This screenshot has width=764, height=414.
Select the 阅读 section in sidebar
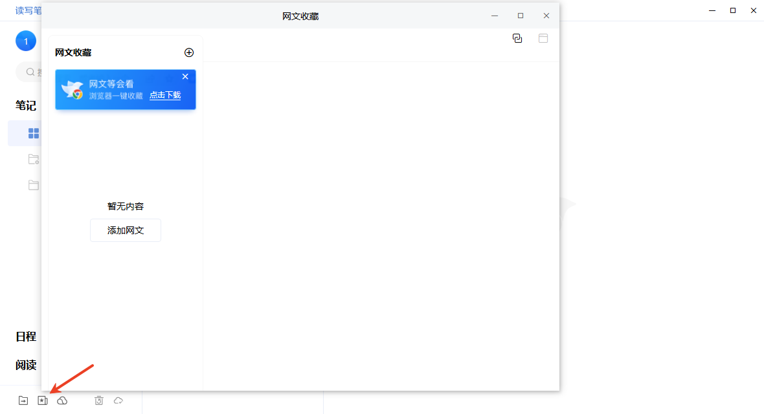[x=26, y=365]
